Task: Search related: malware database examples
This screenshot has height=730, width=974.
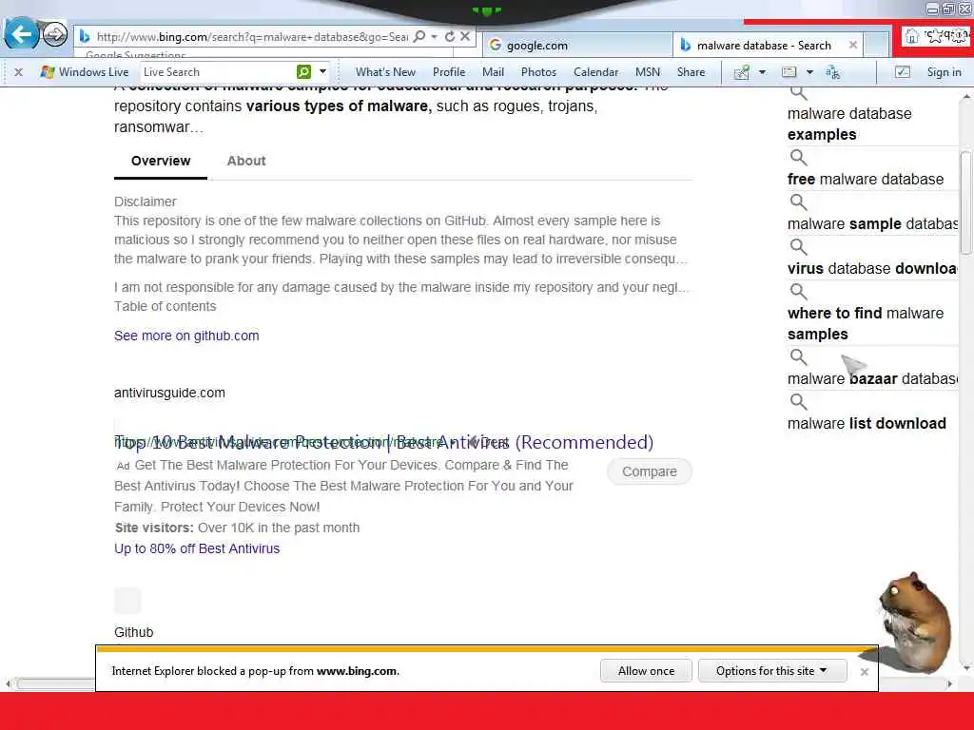Action: coord(849,125)
